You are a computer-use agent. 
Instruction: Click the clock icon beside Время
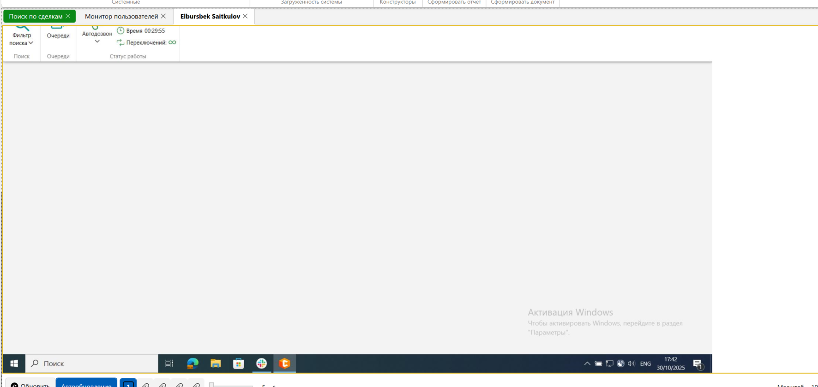tap(120, 30)
